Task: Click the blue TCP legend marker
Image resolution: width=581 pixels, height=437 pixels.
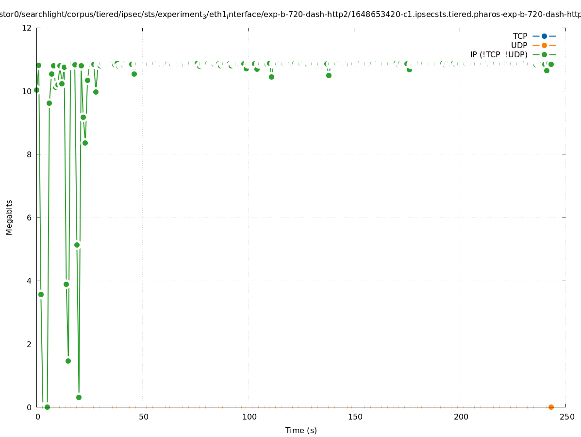Action: [544, 36]
